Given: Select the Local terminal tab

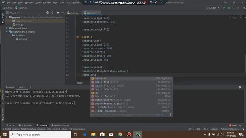Looking at the screenshot, I should tap(20, 87).
